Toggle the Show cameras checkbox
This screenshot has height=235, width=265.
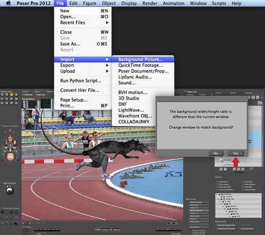pos(218,184)
